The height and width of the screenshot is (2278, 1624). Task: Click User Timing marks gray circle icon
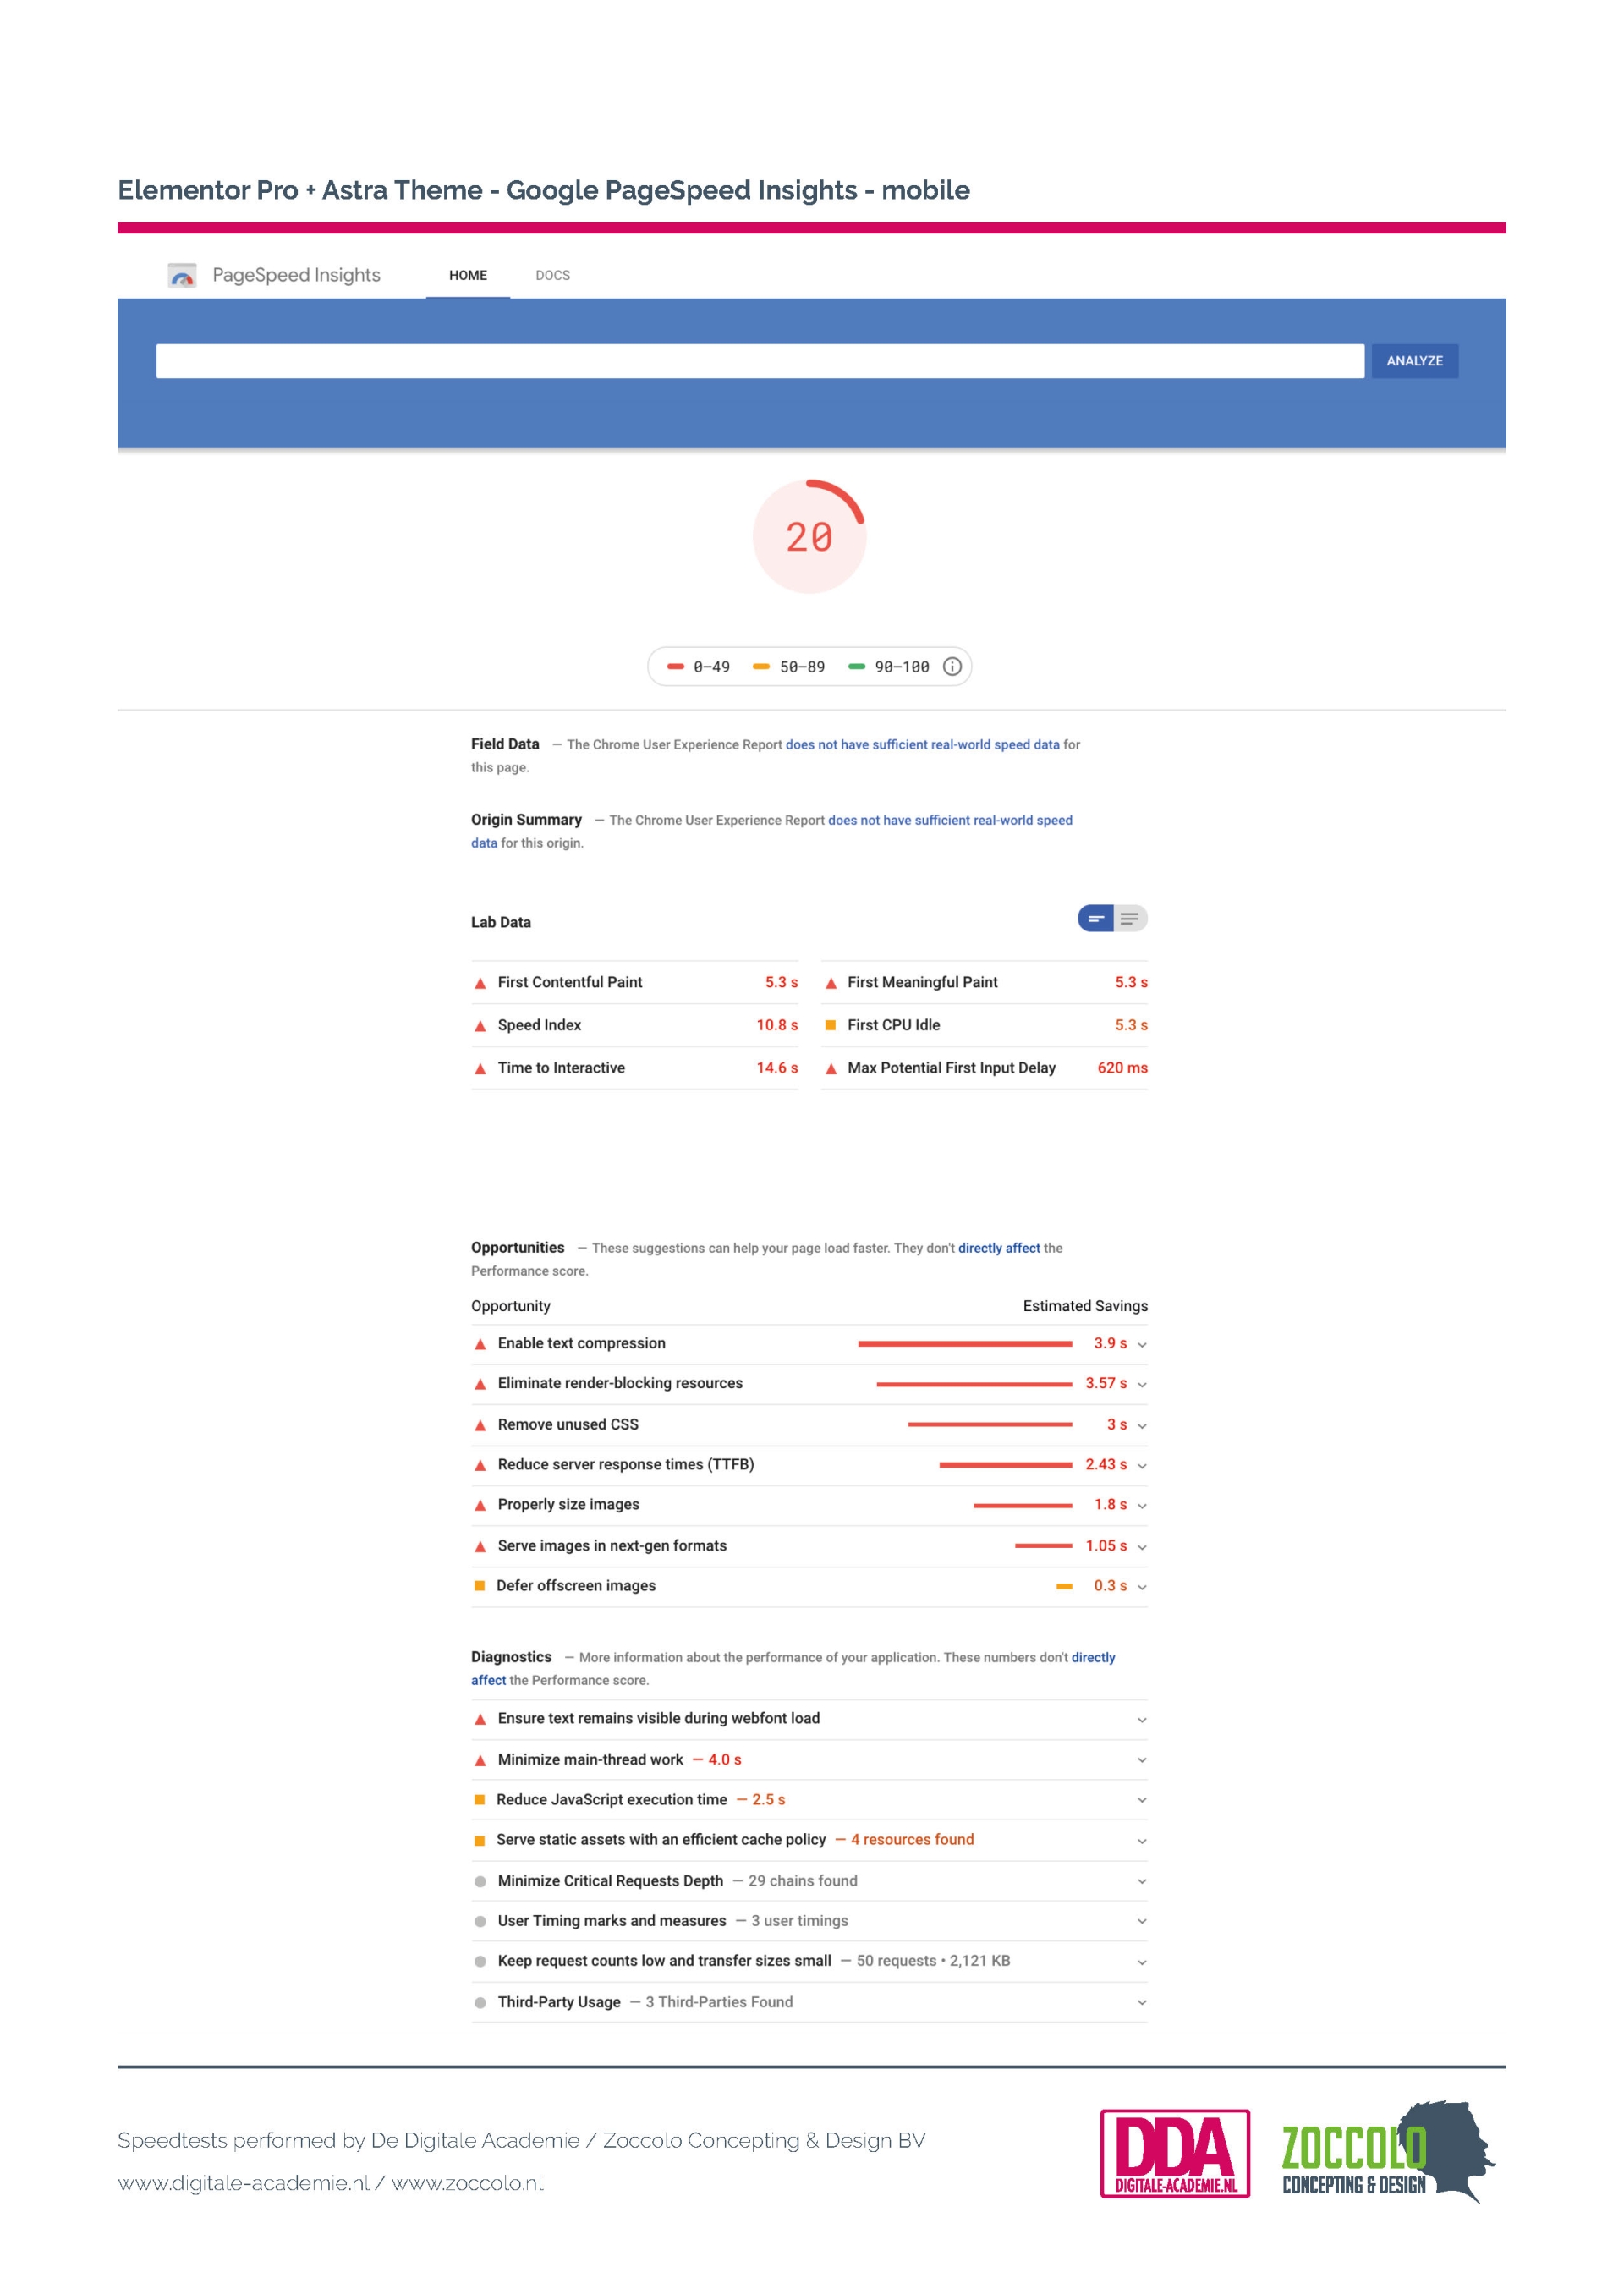click(480, 1921)
